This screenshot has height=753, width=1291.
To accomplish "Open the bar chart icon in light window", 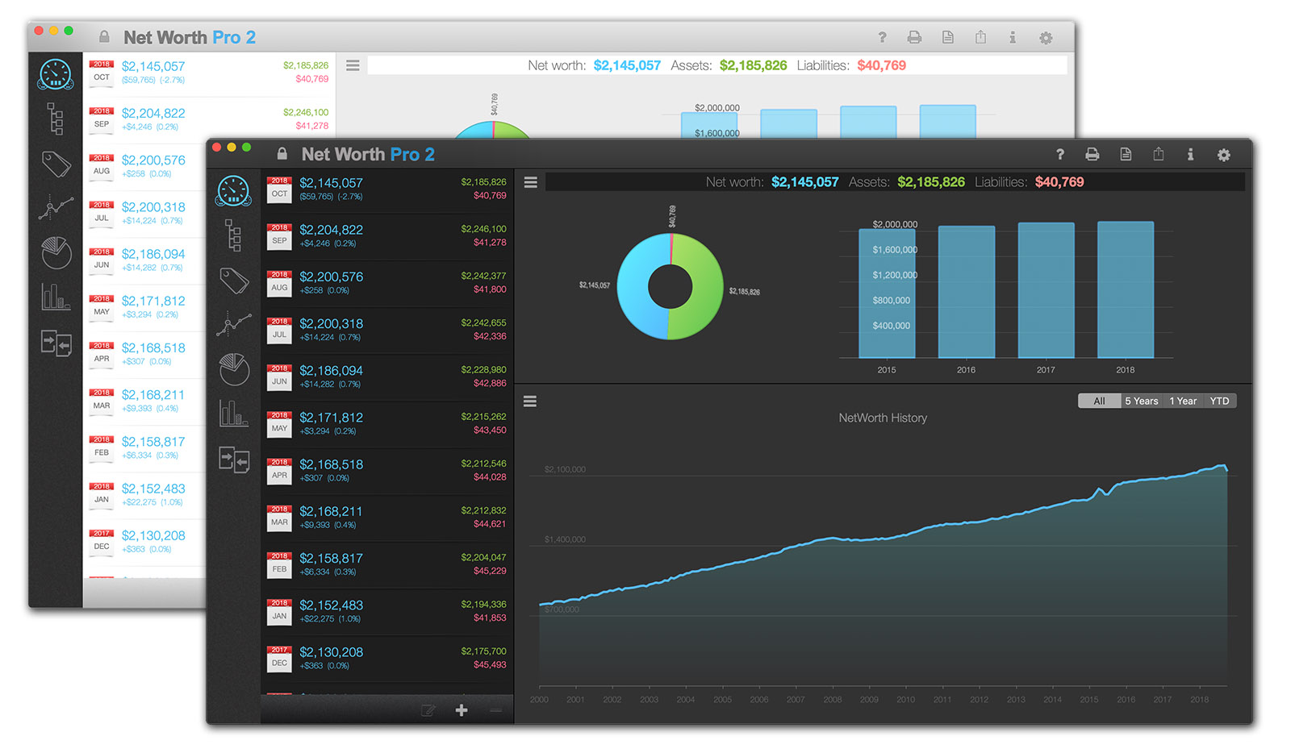I will pos(56,297).
